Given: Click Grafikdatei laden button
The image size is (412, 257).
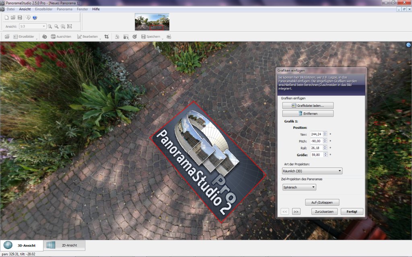Looking at the screenshot, I should coord(308,106).
